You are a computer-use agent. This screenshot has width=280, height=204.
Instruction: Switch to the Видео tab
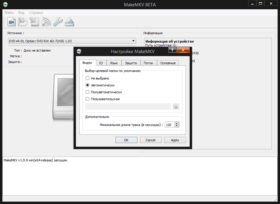[x=87, y=63]
